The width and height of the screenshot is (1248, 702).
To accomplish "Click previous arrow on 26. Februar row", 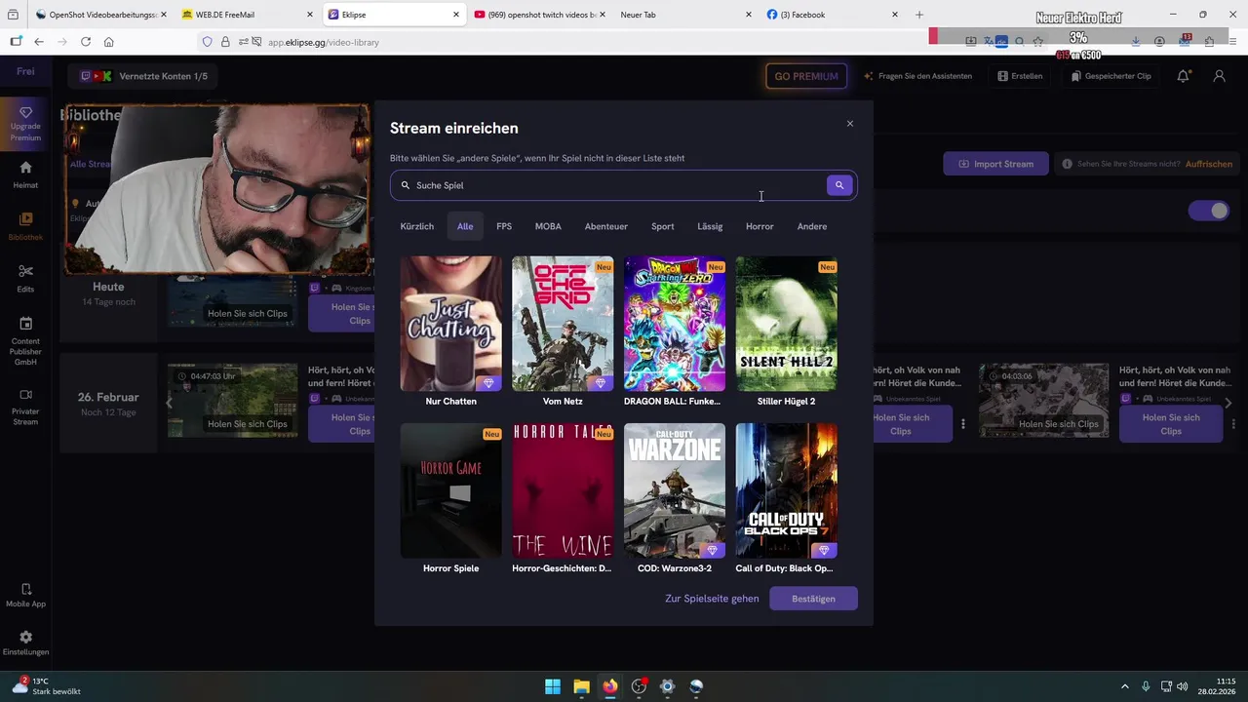I will 169,403.
